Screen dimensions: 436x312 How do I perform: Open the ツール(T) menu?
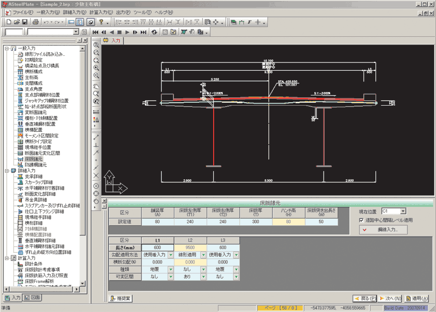[x=142, y=12]
